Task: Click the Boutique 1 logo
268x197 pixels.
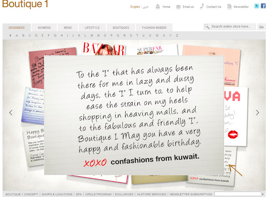Action: [x=25, y=4]
